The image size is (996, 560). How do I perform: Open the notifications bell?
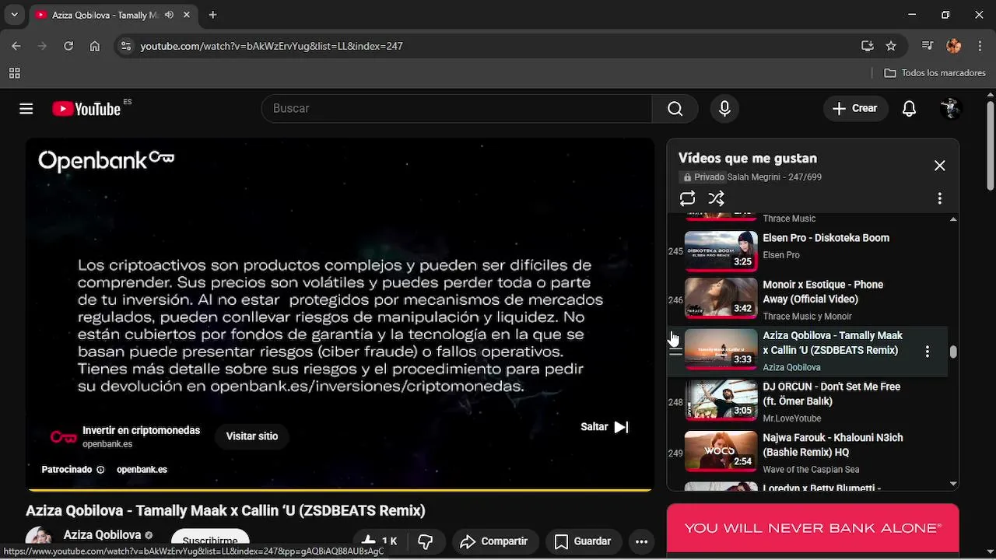point(909,109)
